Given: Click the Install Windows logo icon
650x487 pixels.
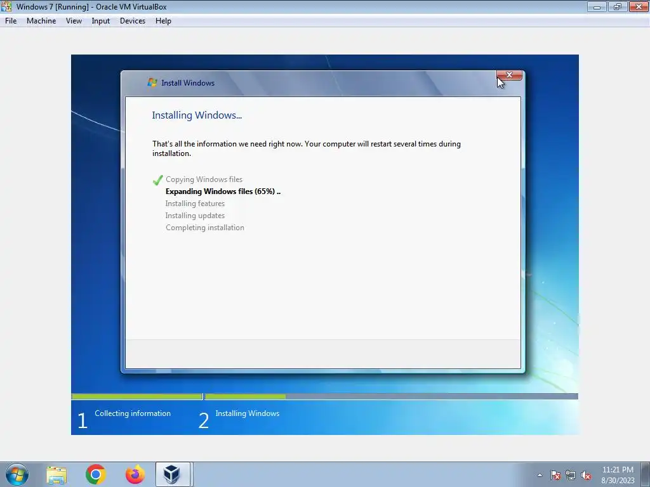Looking at the screenshot, I should 152,82.
